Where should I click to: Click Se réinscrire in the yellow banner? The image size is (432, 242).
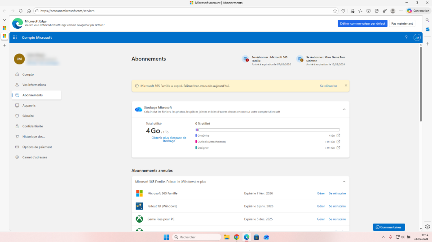pos(328,86)
